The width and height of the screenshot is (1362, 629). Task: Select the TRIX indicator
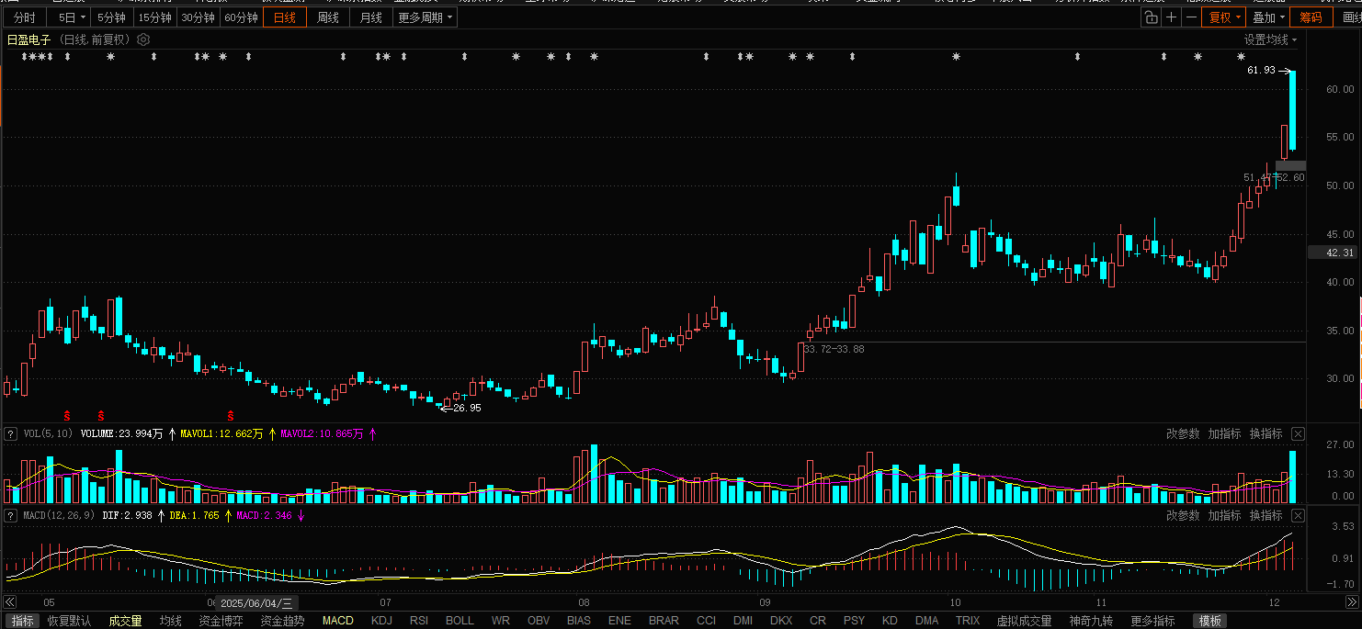(x=968, y=622)
